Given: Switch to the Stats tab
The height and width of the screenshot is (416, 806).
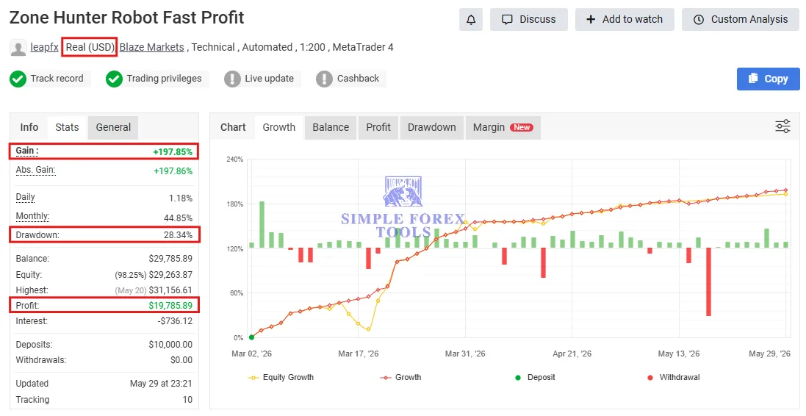Looking at the screenshot, I should point(68,128).
